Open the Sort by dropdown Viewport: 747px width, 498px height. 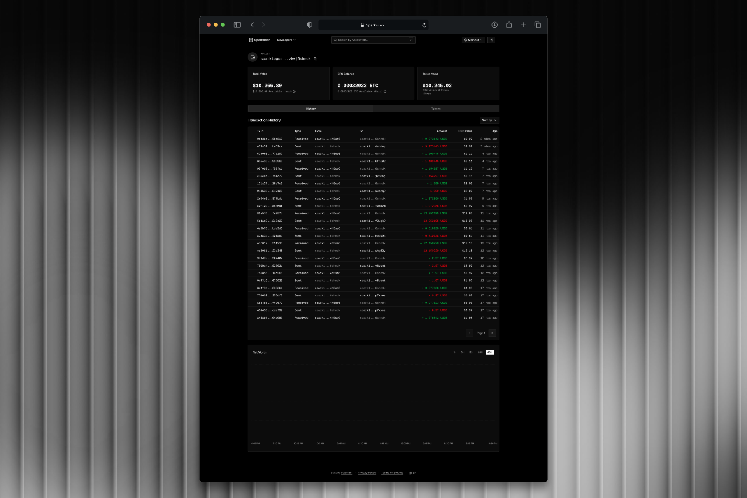(489, 120)
